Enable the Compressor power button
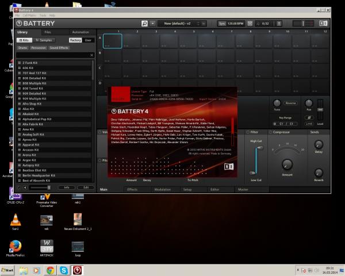Viewport: 345px width, 276px height. pos(270,132)
